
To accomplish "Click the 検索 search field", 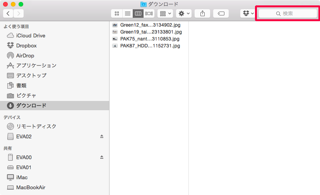I will click(288, 13).
